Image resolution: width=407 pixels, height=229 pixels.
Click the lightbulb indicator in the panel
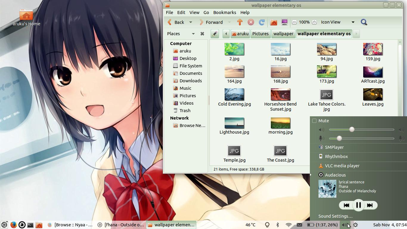pos(267,225)
